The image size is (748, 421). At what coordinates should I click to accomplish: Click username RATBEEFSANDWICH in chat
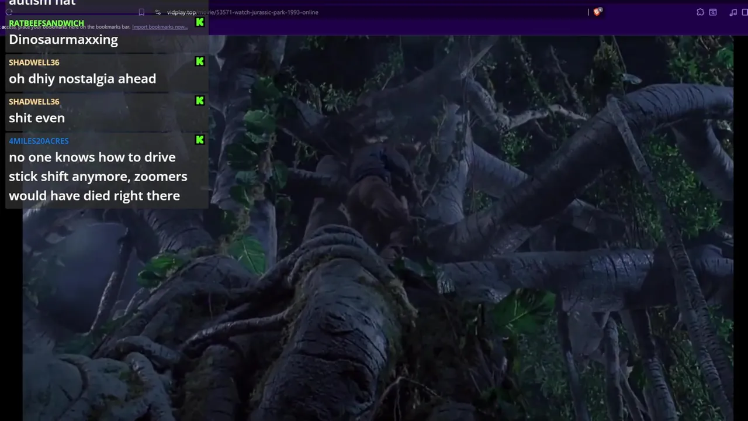point(46,23)
